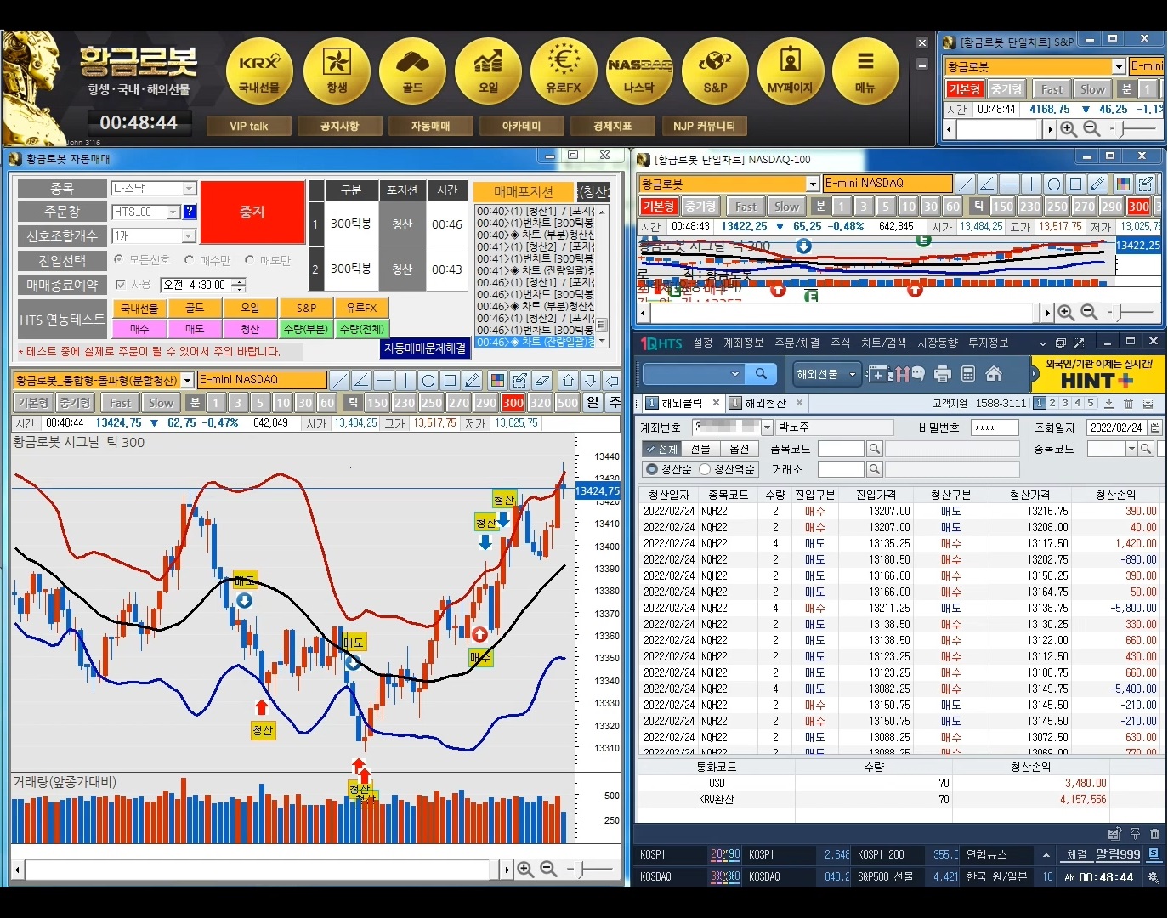
Task: Zoom out on the main chart
Action: point(548,869)
